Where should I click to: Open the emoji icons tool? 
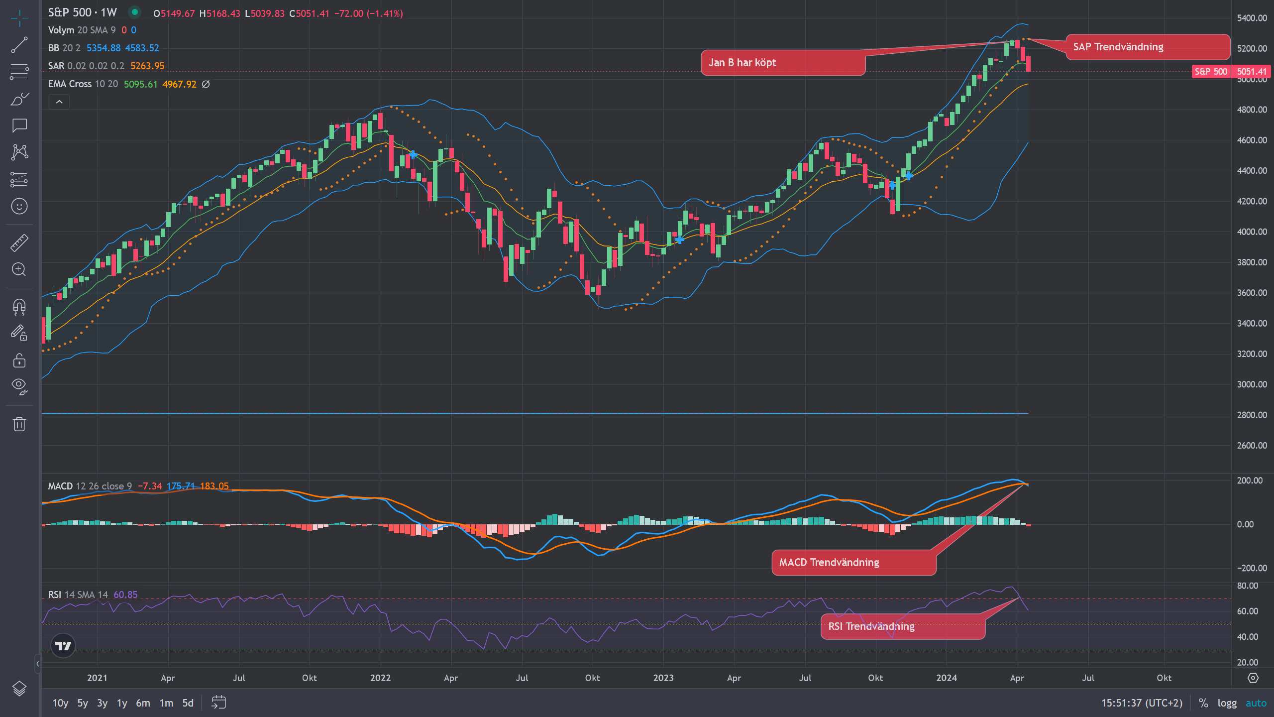point(19,206)
